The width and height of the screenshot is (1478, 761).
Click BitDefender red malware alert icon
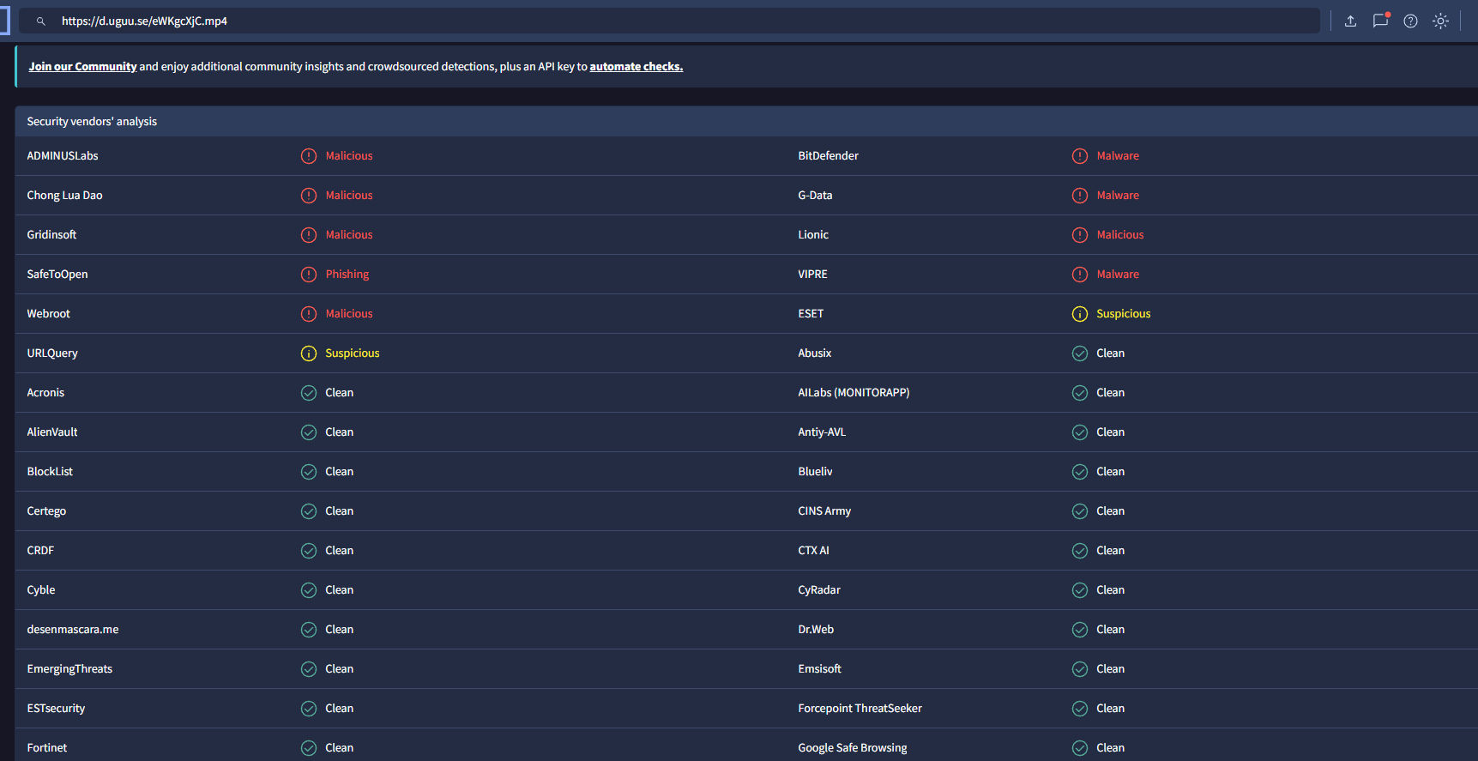(1080, 156)
